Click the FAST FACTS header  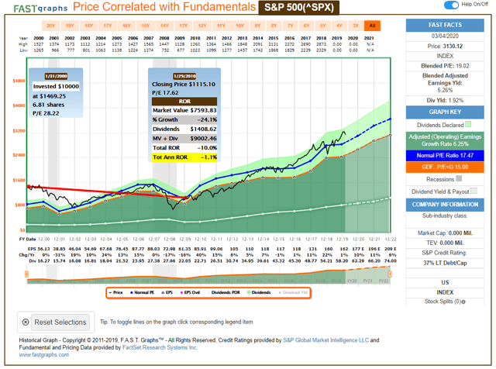click(445, 25)
